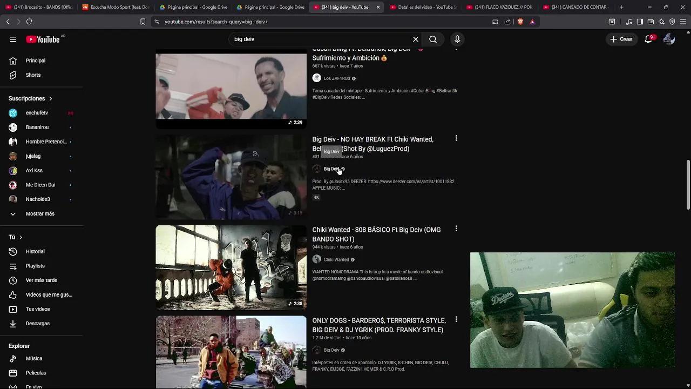Expand the Tú section
The height and width of the screenshot is (389, 691).
[x=15, y=237]
